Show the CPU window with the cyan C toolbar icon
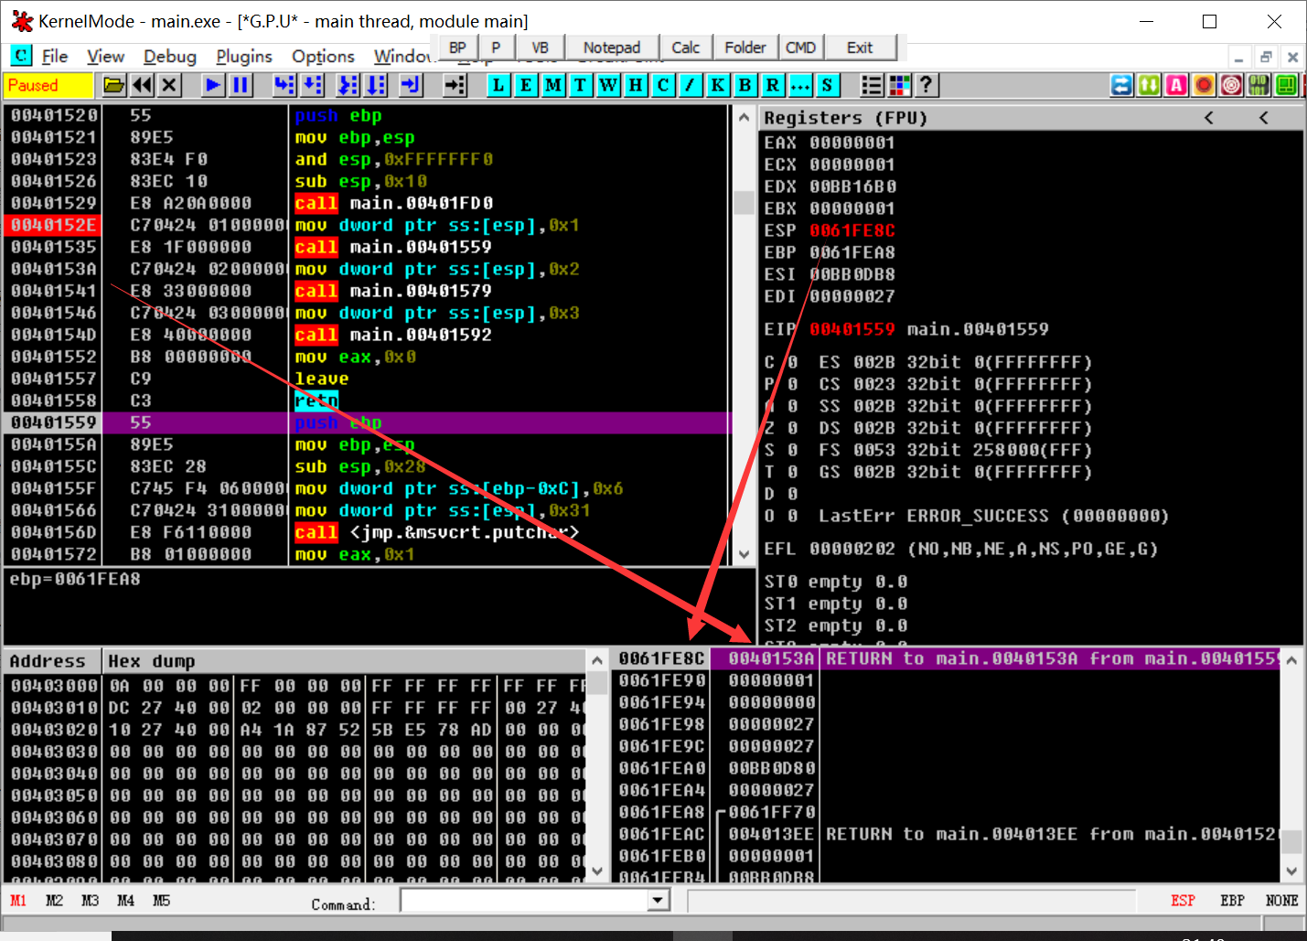Image resolution: width=1307 pixels, height=941 pixels. coord(663,85)
